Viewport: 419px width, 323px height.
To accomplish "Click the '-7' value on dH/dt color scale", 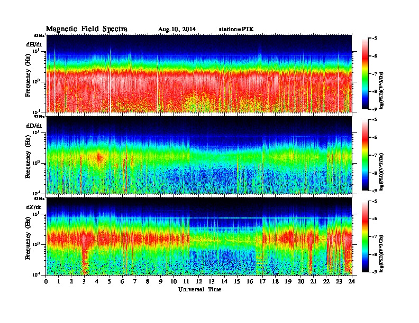I will [375, 74].
